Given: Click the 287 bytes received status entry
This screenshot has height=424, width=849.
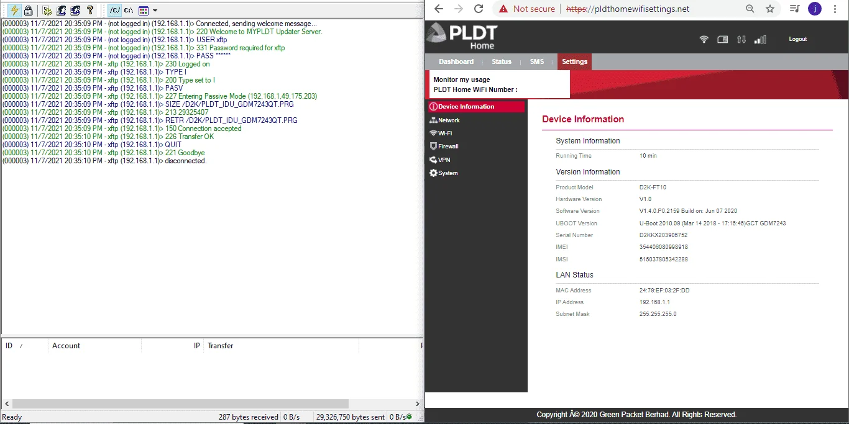Looking at the screenshot, I should (249, 417).
